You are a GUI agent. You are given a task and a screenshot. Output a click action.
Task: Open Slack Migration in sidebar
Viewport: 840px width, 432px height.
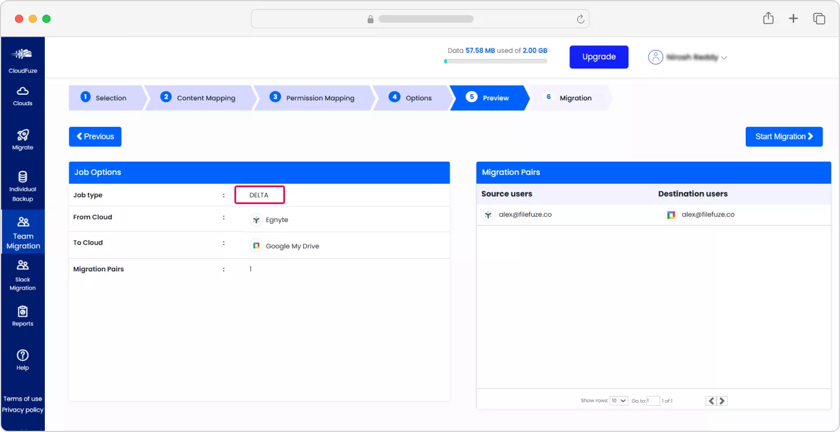[x=23, y=276]
